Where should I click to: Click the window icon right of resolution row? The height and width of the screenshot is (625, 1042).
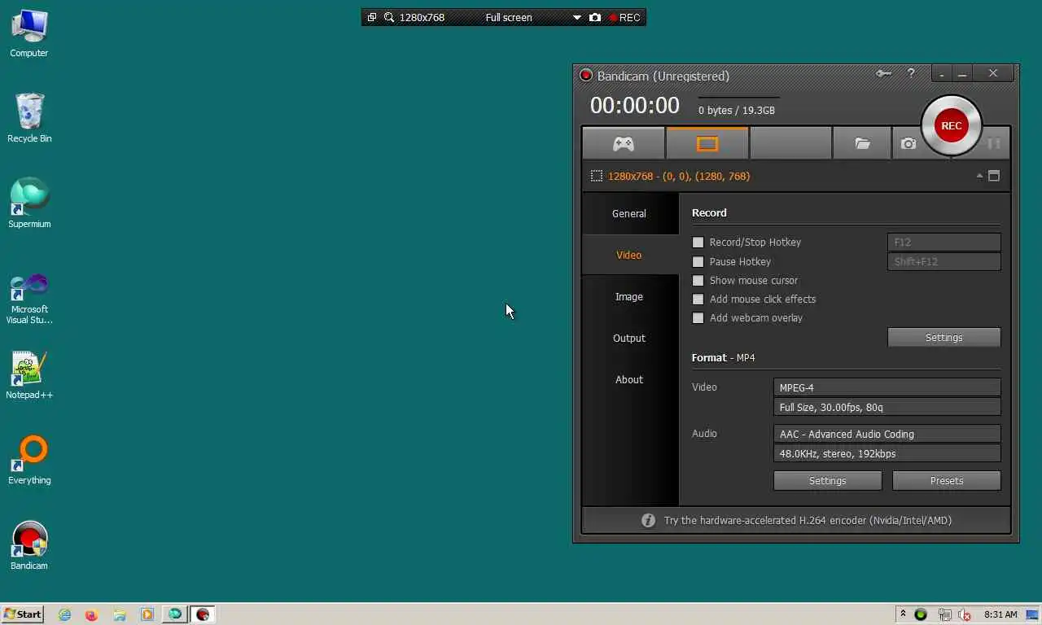(x=994, y=176)
